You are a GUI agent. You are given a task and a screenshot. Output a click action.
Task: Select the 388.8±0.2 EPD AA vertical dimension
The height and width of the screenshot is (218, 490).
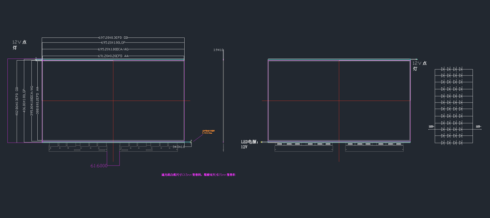tap(38, 100)
